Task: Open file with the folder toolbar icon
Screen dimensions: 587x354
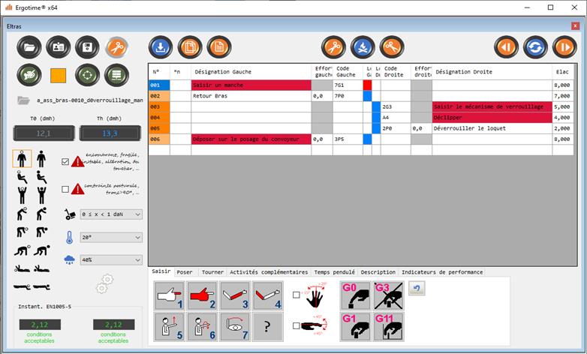Action: click(x=29, y=47)
